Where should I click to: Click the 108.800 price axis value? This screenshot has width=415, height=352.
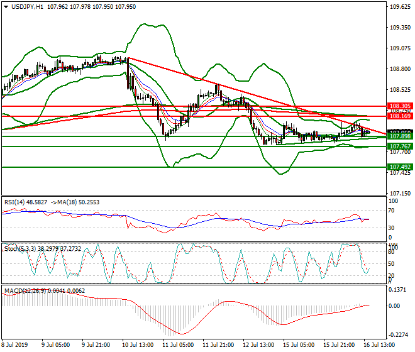[400, 69]
